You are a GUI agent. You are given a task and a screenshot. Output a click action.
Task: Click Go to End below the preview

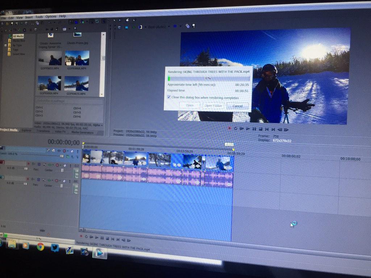273,129
